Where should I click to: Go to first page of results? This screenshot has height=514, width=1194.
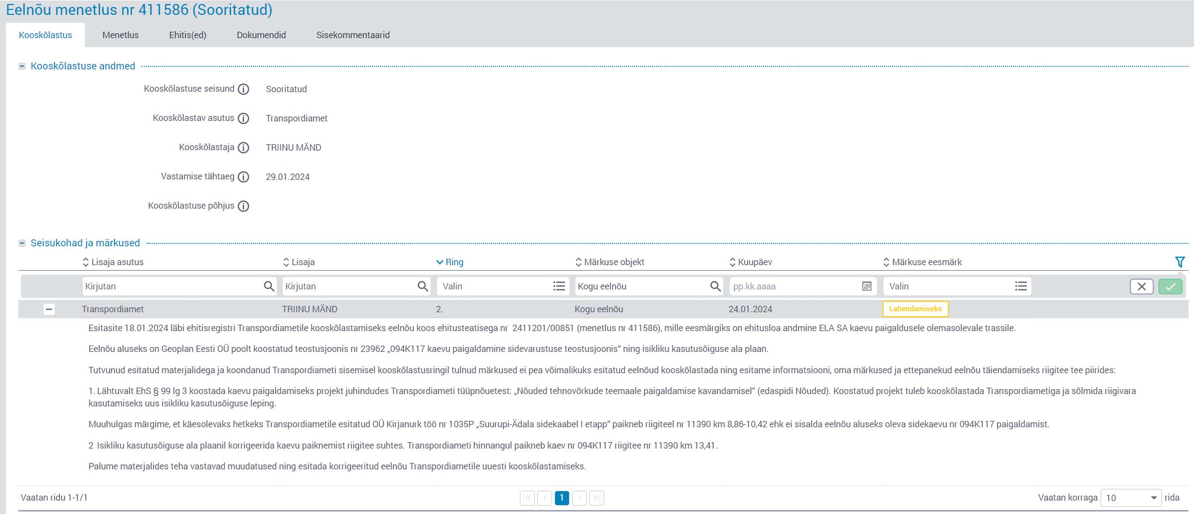(527, 498)
